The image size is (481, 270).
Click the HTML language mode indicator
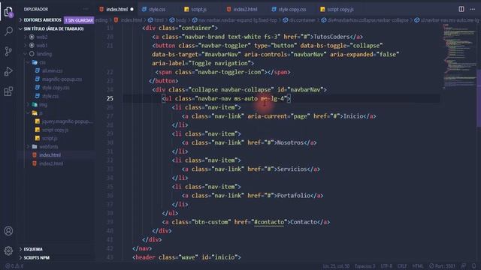(418, 266)
